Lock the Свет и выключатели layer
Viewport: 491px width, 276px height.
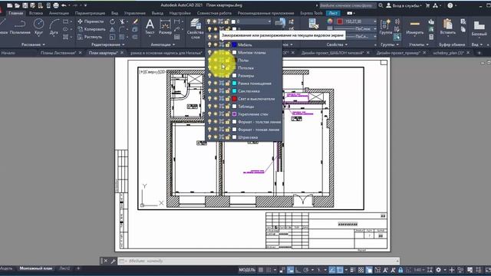pyautogui.click(x=228, y=99)
